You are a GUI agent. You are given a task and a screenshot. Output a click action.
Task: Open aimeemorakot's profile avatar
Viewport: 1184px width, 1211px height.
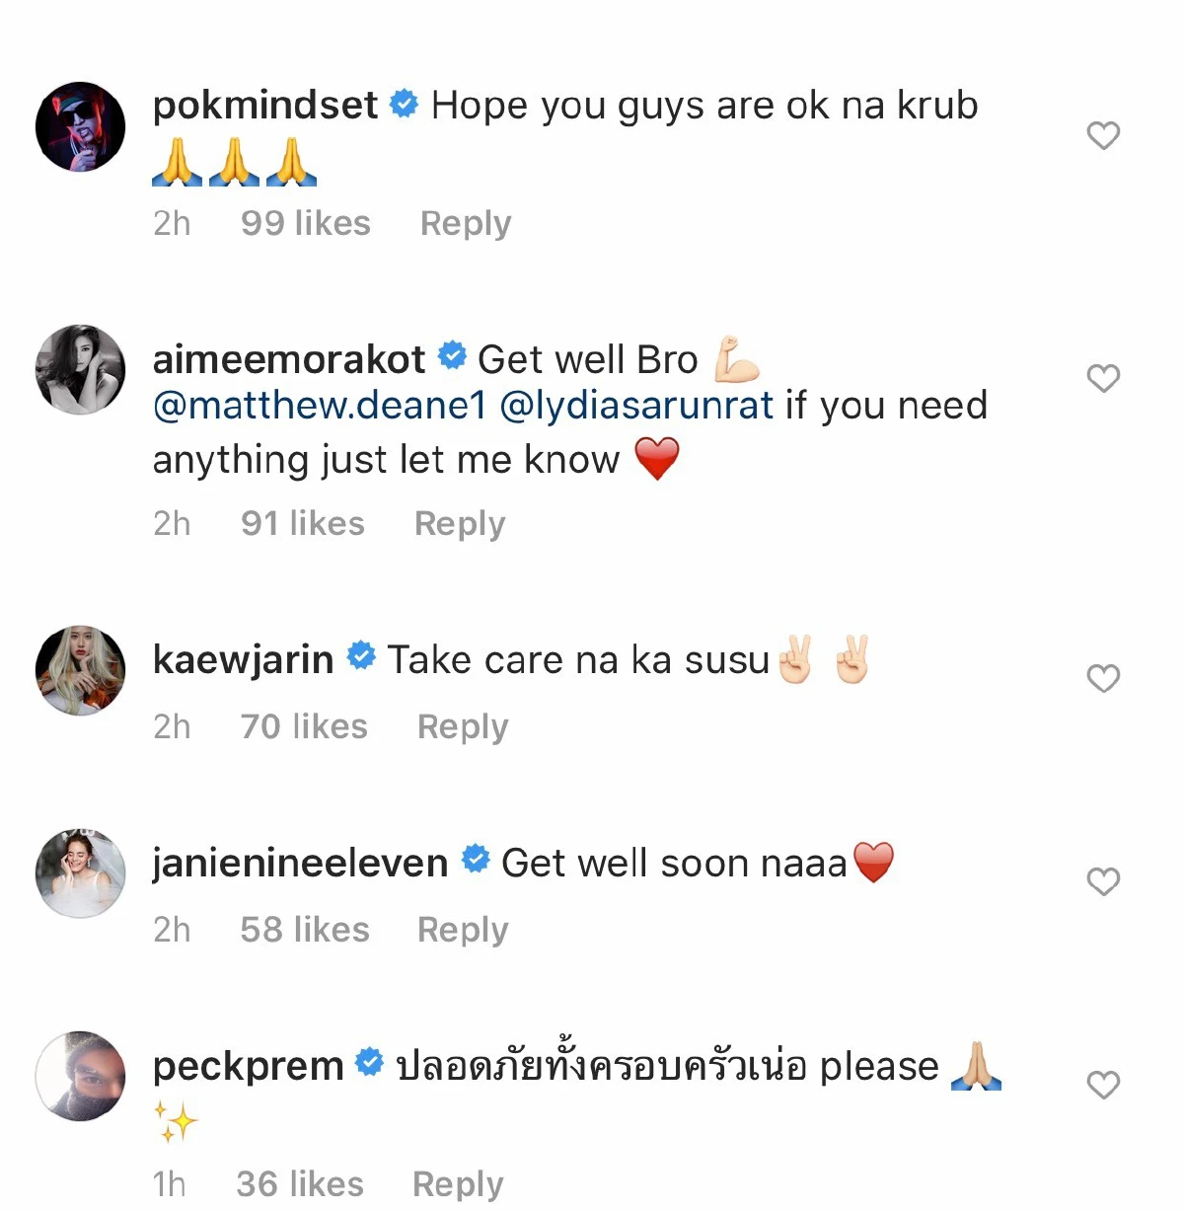click(x=81, y=369)
